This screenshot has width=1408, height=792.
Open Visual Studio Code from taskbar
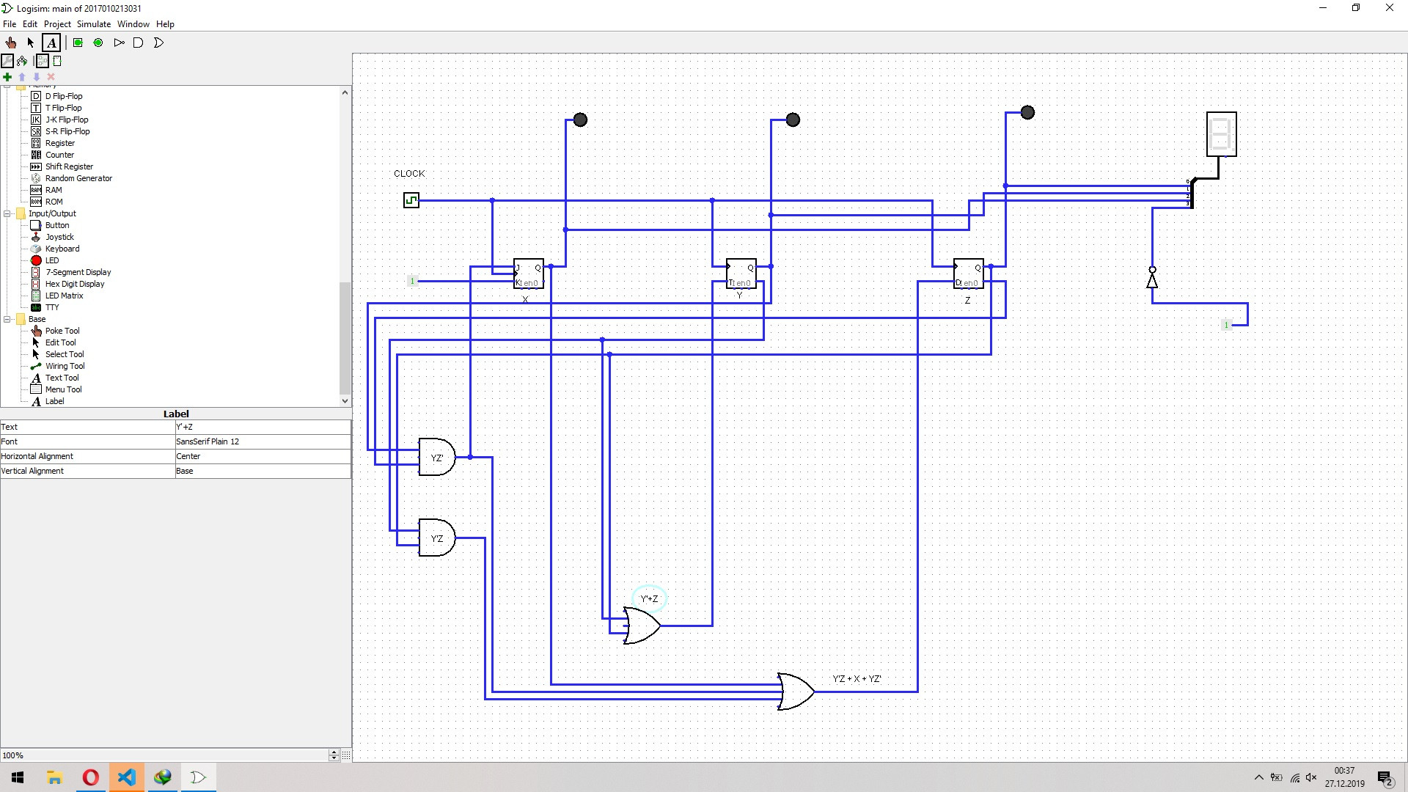(126, 777)
